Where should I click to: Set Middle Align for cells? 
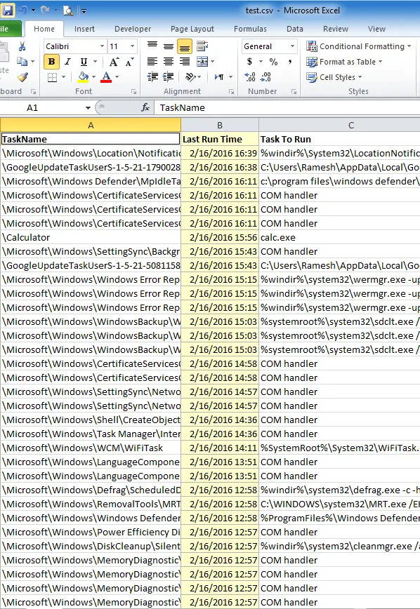169,46
